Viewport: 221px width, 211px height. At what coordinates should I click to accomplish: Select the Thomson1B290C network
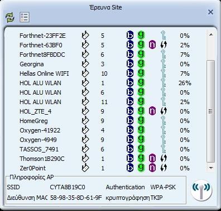pos(42,159)
